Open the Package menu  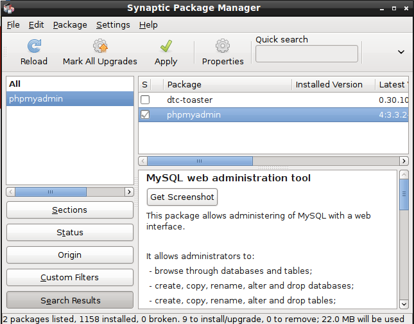70,25
